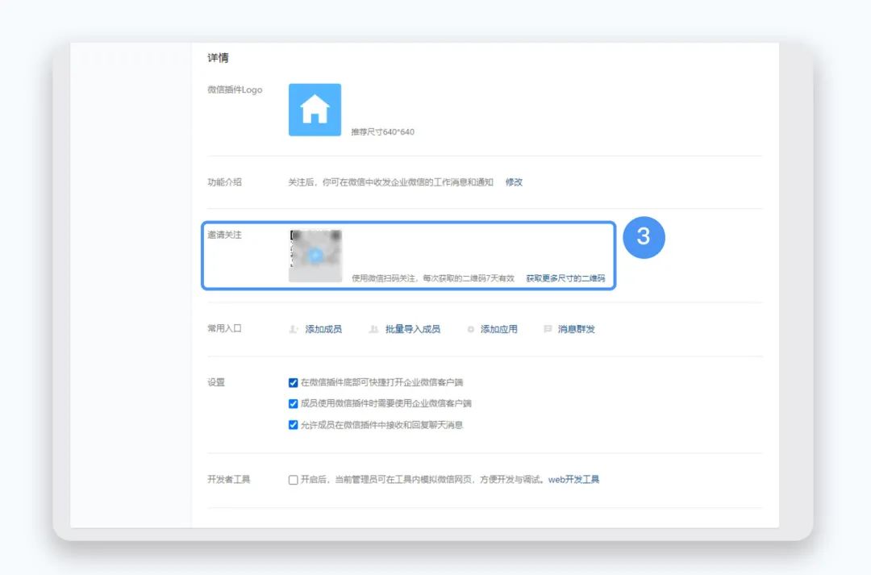Click the 使用微信扫码关注 hint text
871x575 pixels.
click(x=433, y=278)
